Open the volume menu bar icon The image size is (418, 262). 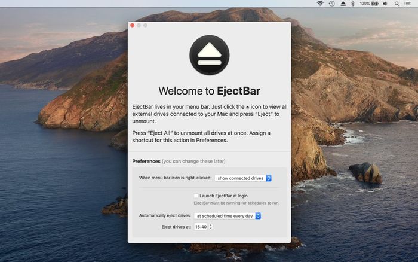click(x=385, y=4)
